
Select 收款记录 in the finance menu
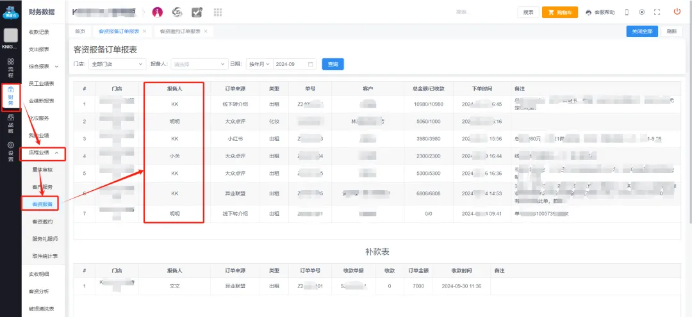39,32
